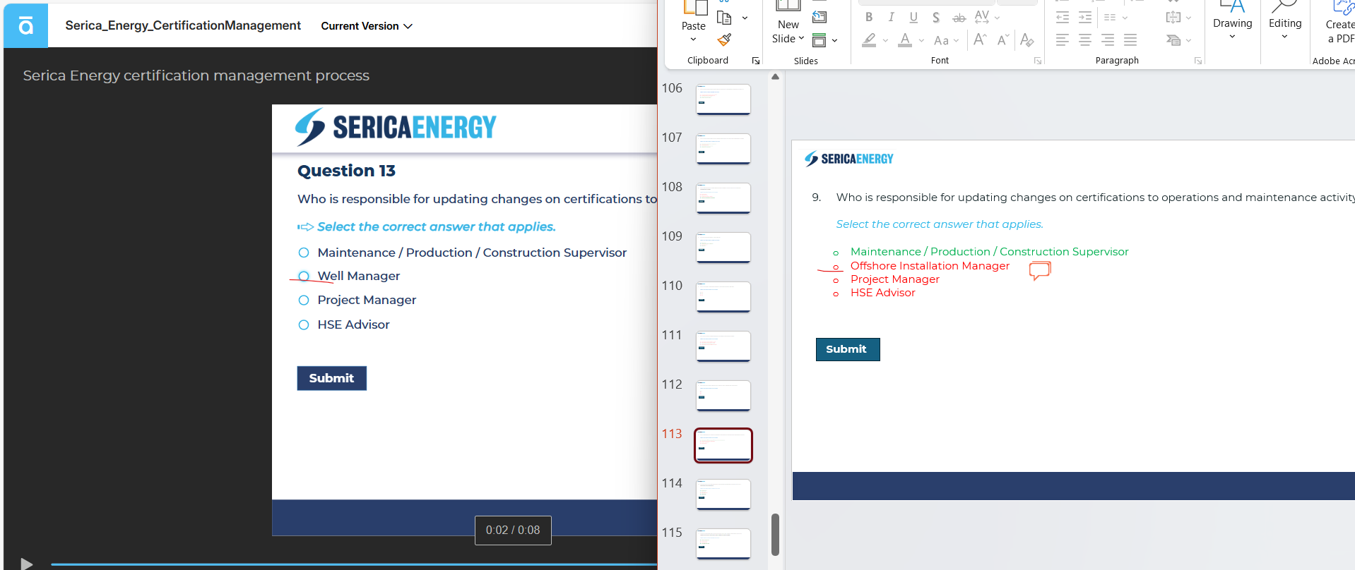Click the Align Text vertical icon
1355x570 pixels.
[1173, 18]
